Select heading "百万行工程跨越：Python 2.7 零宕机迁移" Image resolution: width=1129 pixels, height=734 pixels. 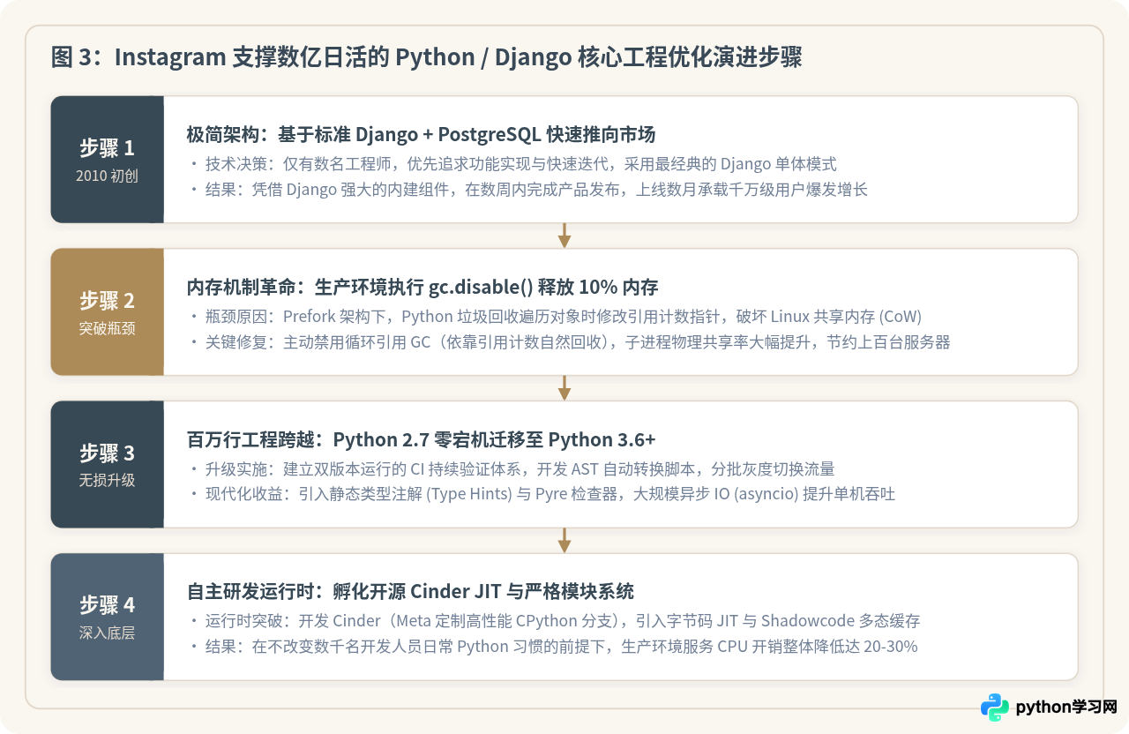pyautogui.click(x=421, y=439)
